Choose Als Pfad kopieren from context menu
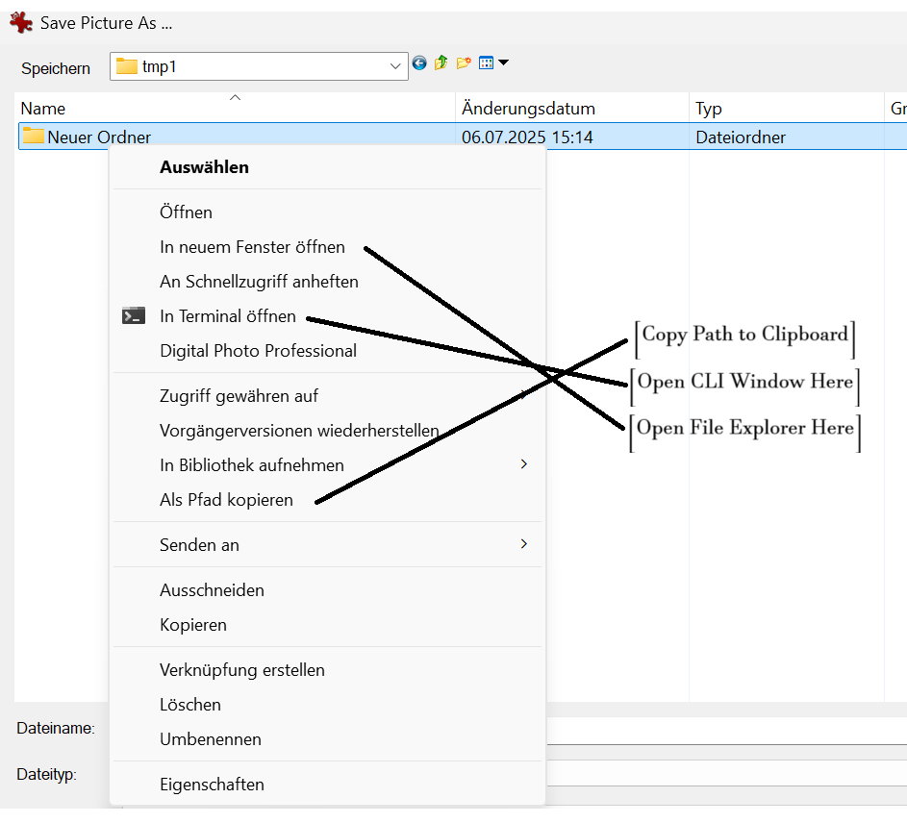 [226, 500]
